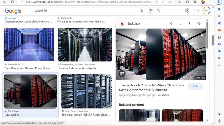This screenshot has height=126, width=224.
Task: Close the Backblaze image preview panel
Action: [199, 23]
